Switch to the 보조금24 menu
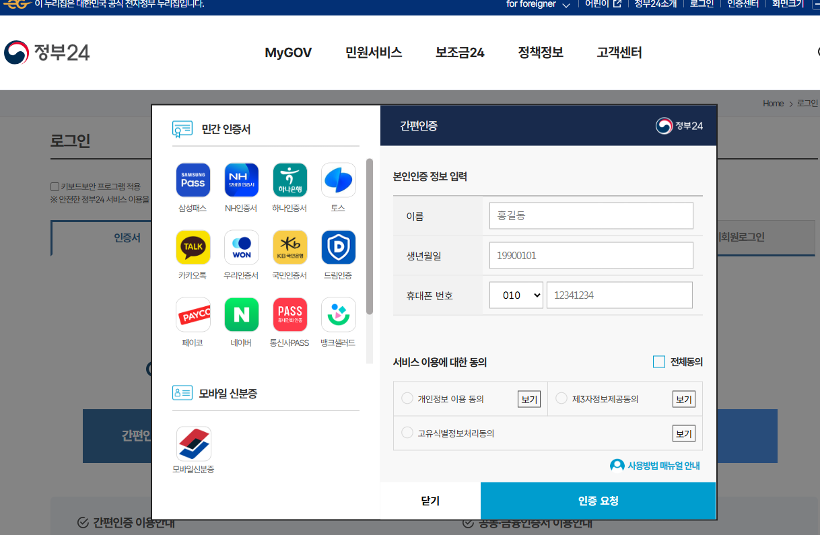Viewport: 820px width, 535px height. click(x=460, y=52)
